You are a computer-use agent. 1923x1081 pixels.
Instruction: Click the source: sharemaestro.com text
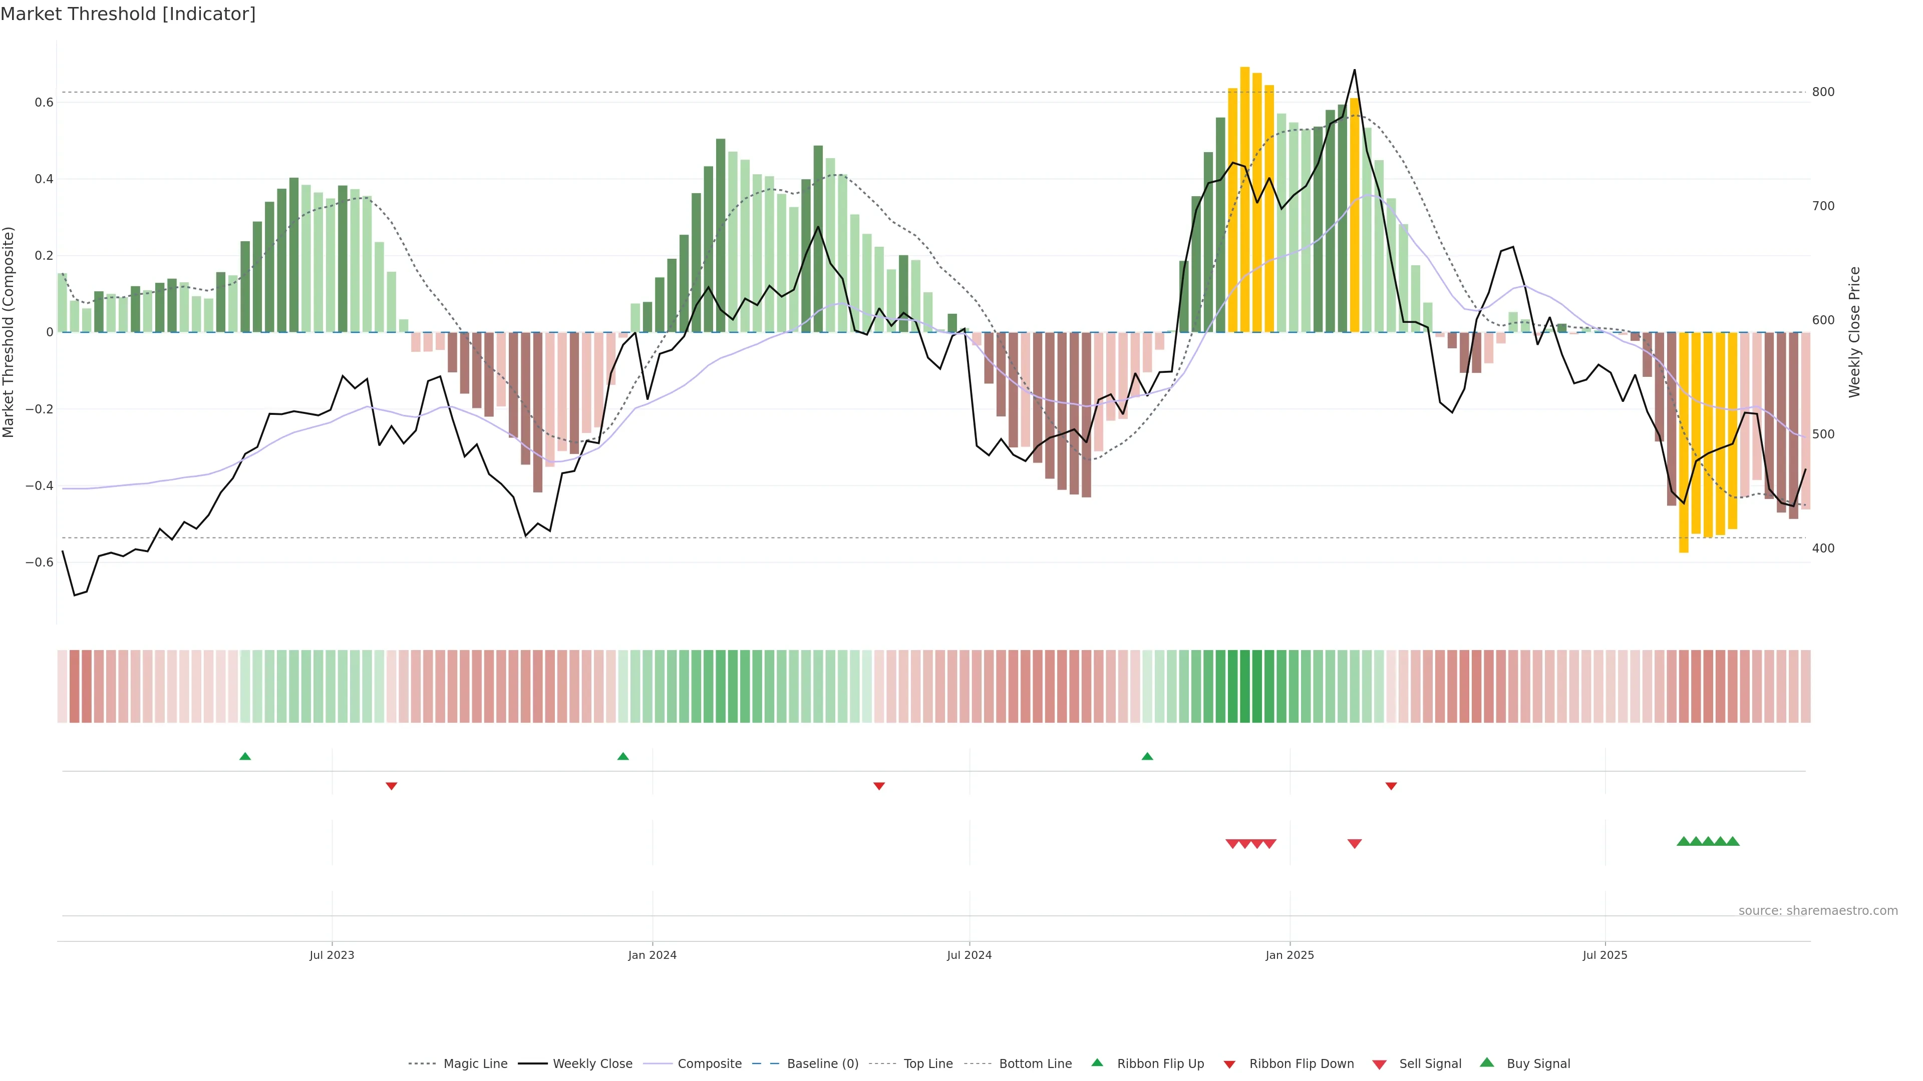1818,910
